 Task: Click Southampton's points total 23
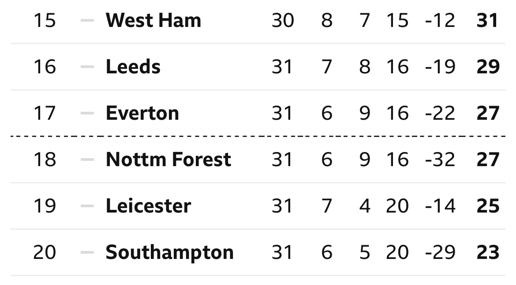pyautogui.click(x=488, y=253)
